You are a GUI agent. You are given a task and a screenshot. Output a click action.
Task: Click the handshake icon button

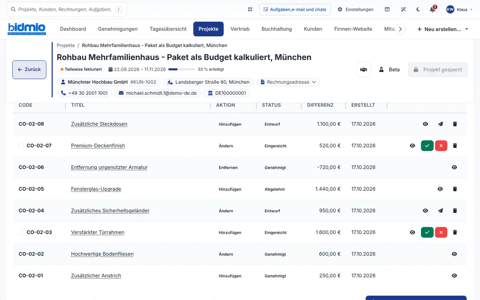[x=364, y=70]
